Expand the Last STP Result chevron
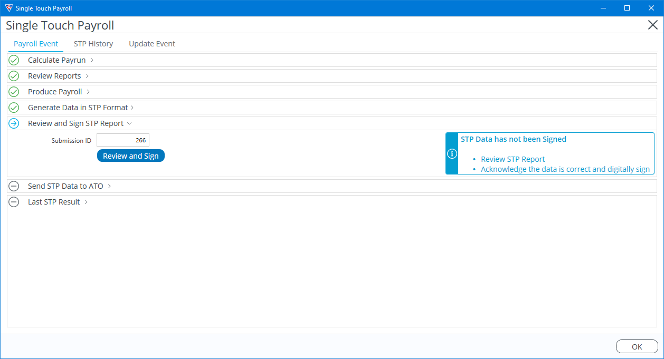This screenshot has height=359, width=664. click(x=86, y=202)
